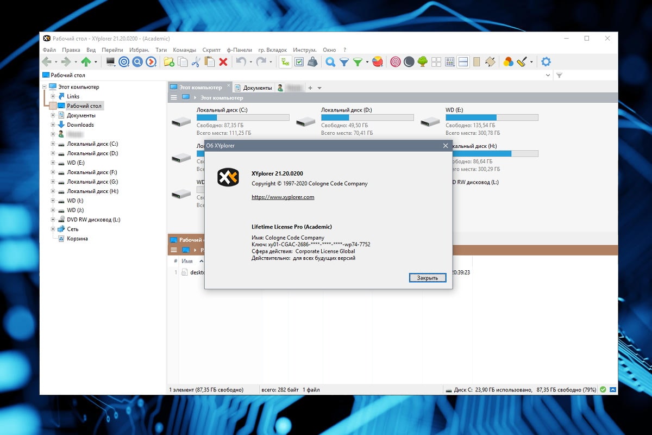Click the green tree icon

423,62
